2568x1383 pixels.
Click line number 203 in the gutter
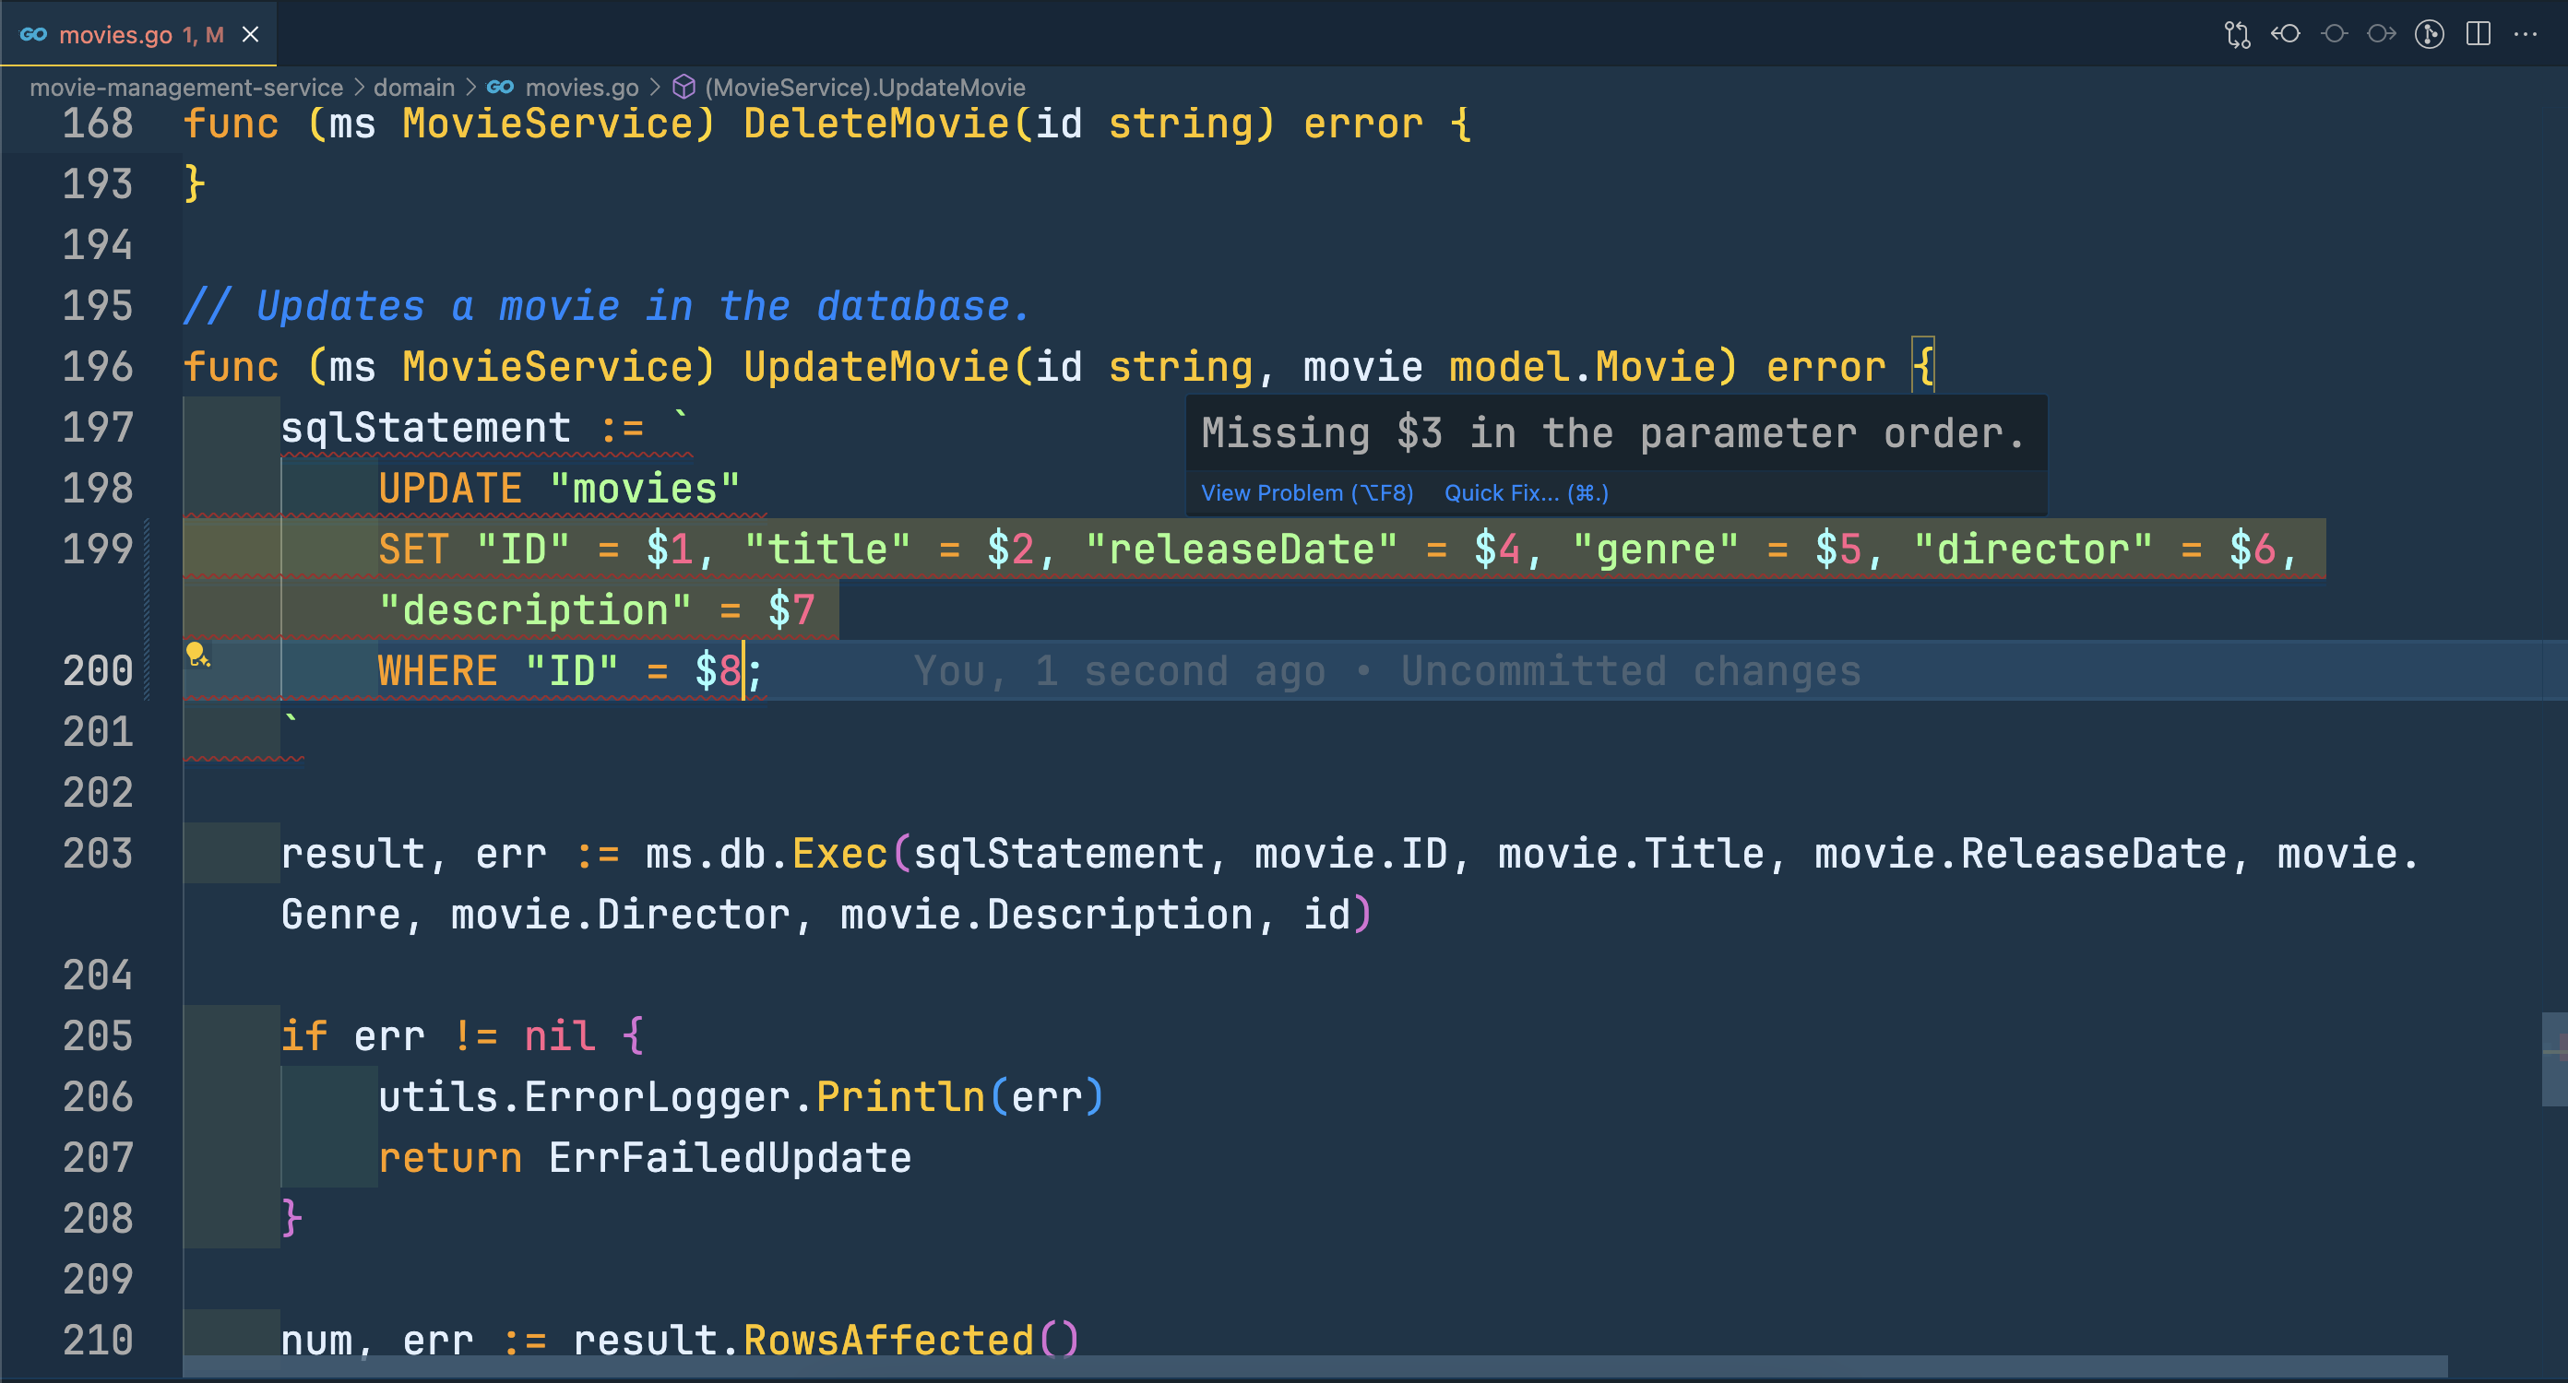point(98,854)
